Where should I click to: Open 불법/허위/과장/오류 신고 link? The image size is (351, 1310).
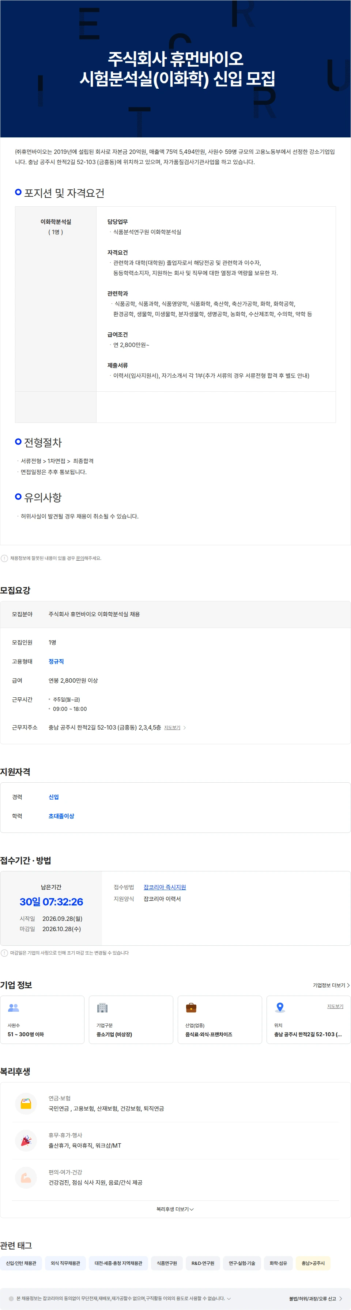coord(316,1299)
